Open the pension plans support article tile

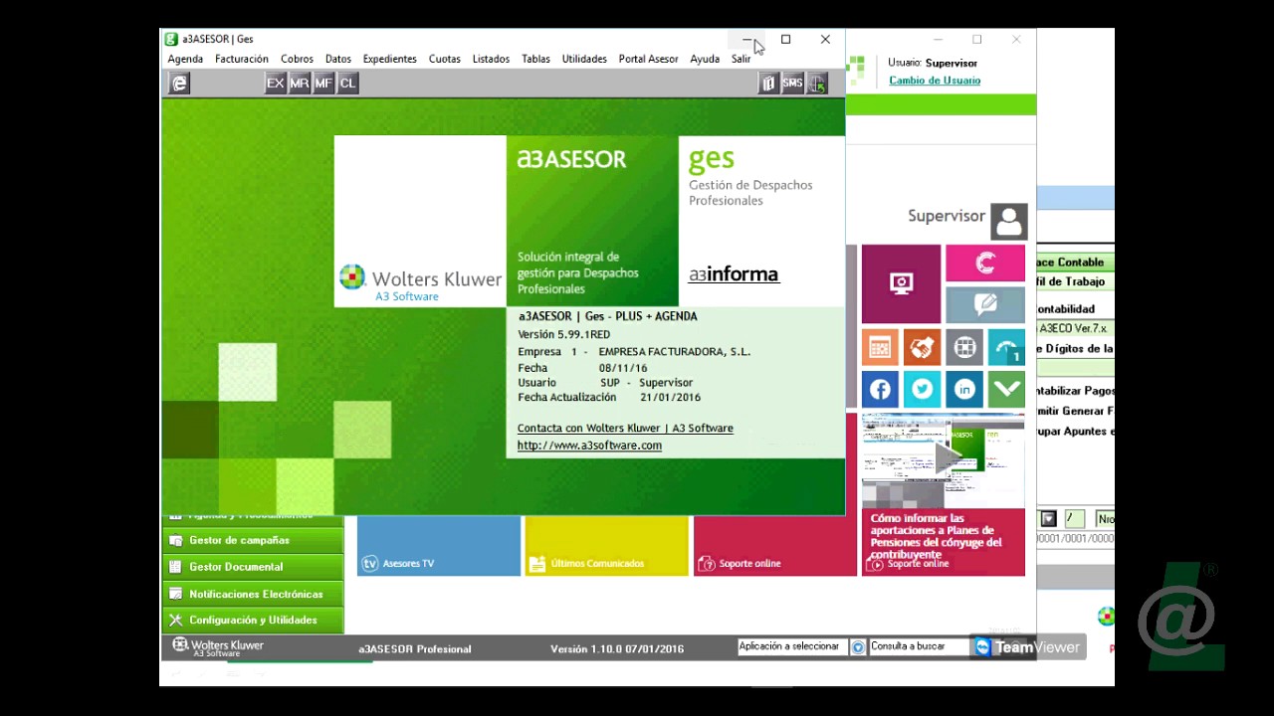click(x=943, y=542)
